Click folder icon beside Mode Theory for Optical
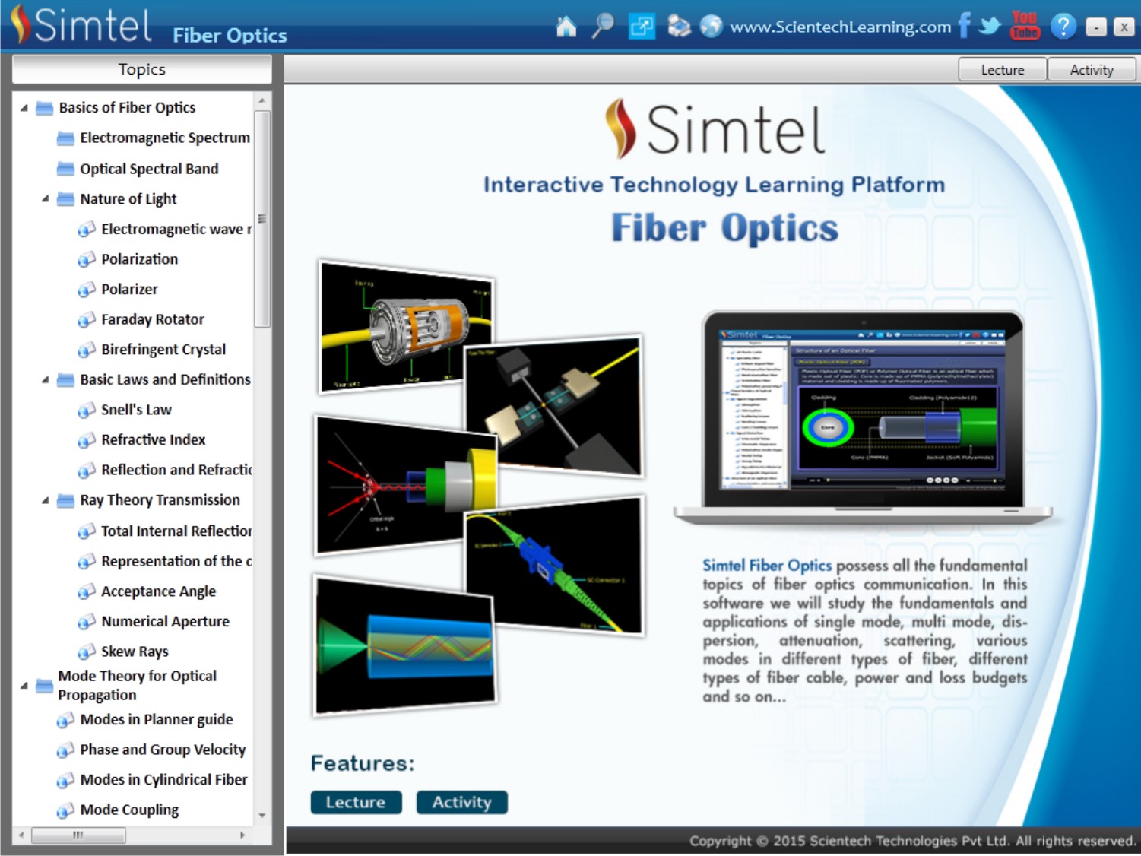This screenshot has height=856, width=1141. point(45,686)
